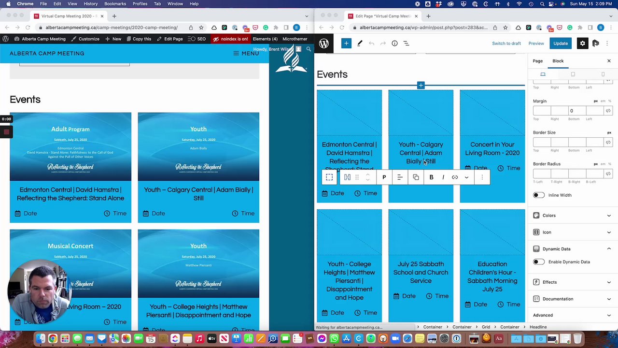Collapse the Dynamic Data panel
The height and width of the screenshot is (348, 618).
point(573,249)
